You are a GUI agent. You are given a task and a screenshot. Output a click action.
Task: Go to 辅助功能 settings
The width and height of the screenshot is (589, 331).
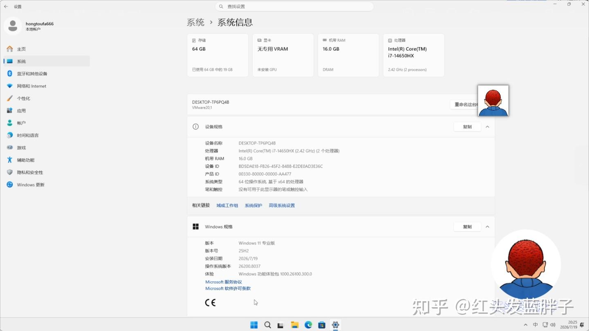tap(47, 160)
